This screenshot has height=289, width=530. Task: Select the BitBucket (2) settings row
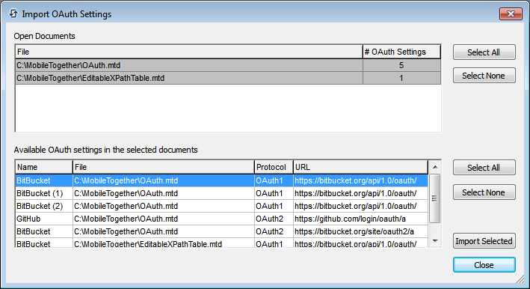(222, 206)
